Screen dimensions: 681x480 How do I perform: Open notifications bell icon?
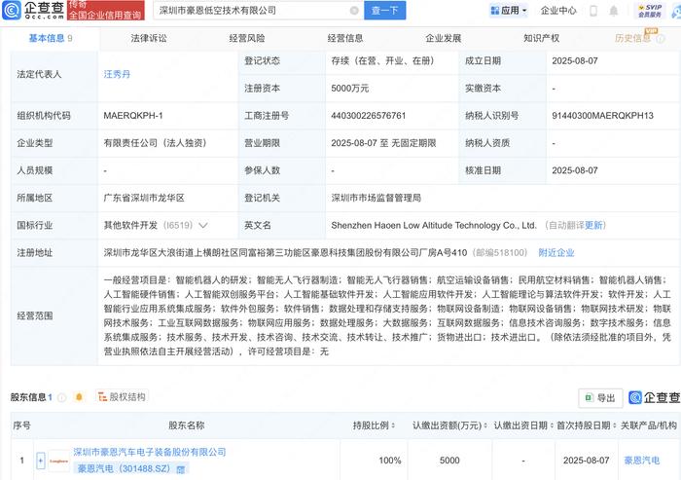tap(613, 11)
